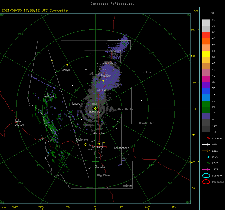The image size is (225, 210).
Task: Click the Didsbury city label
Action: click(x=94, y=112)
